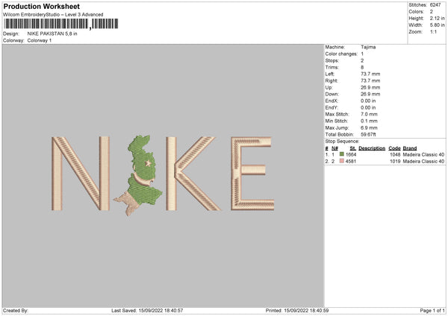The height and width of the screenshot is (316, 448).
Task: Click the 'Trims:' label
Action: 332,67
